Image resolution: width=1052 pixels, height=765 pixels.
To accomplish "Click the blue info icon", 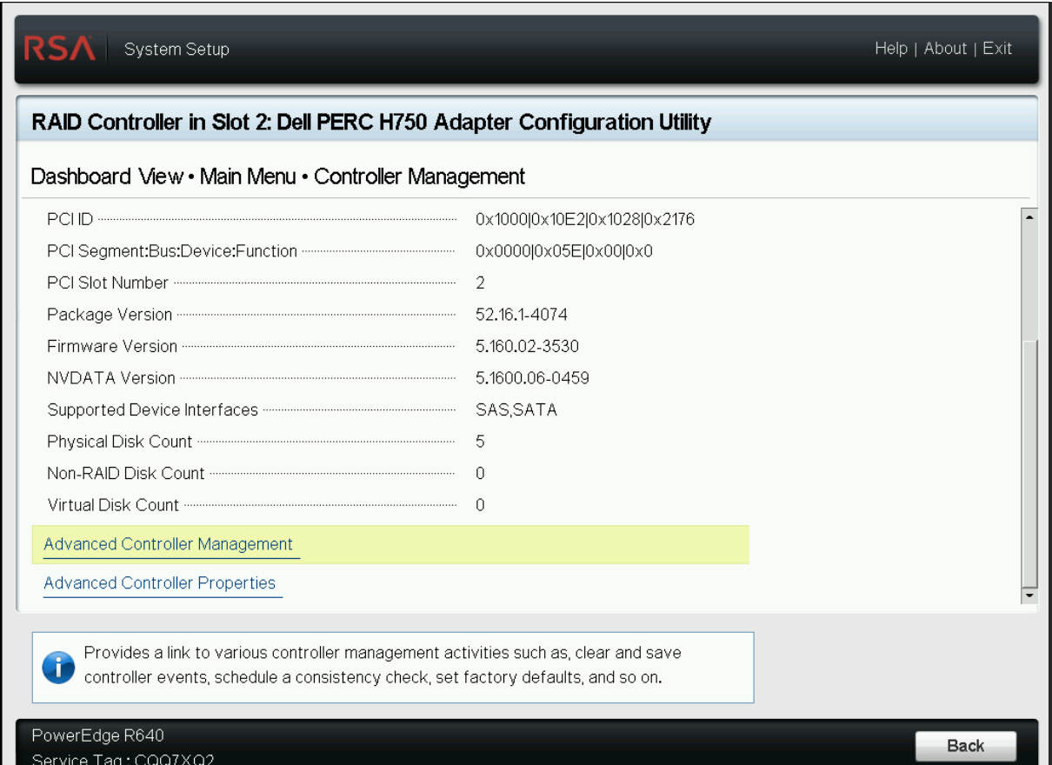I will pyautogui.click(x=58, y=668).
